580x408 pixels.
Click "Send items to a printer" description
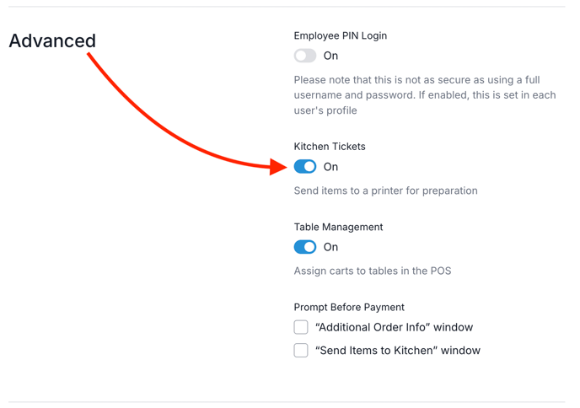385,191
